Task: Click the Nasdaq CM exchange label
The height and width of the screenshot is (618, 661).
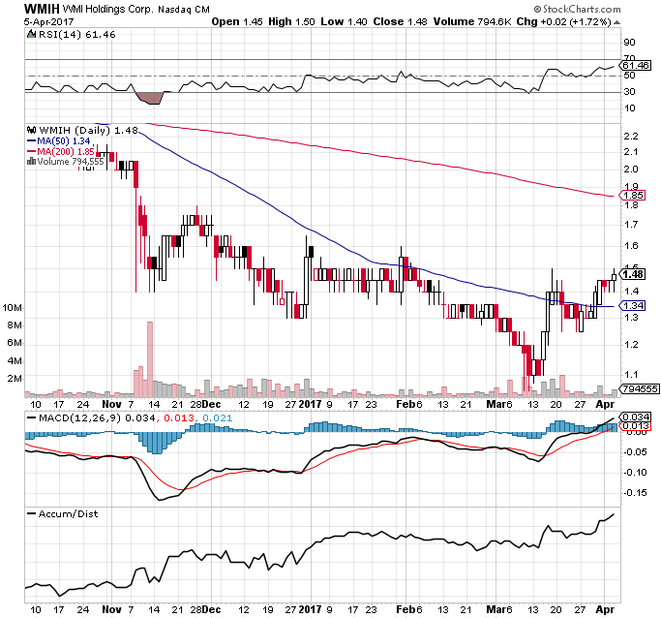Action: coord(184,10)
